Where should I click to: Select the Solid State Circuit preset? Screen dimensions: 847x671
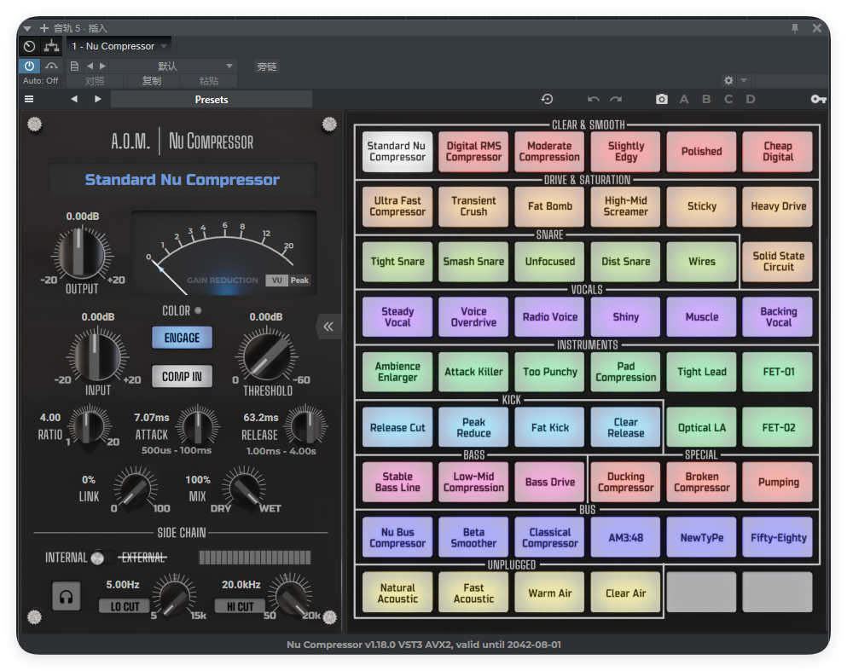click(779, 261)
